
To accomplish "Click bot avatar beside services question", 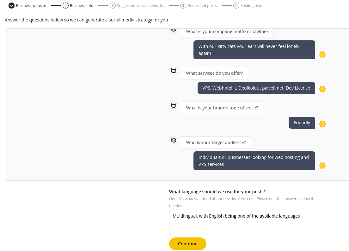I will click(174, 71).
